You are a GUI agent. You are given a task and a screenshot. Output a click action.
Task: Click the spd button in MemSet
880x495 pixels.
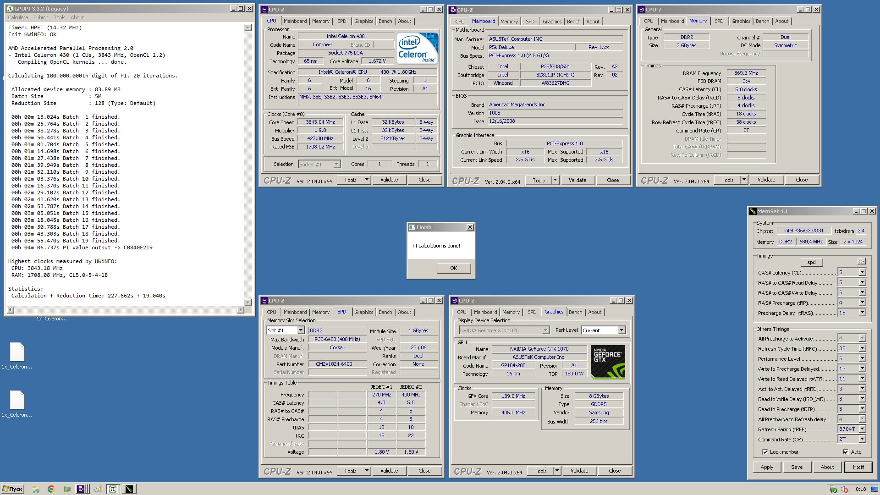coord(811,262)
